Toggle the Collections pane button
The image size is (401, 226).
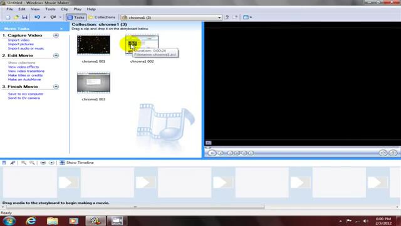pyautogui.click(x=102, y=17)
